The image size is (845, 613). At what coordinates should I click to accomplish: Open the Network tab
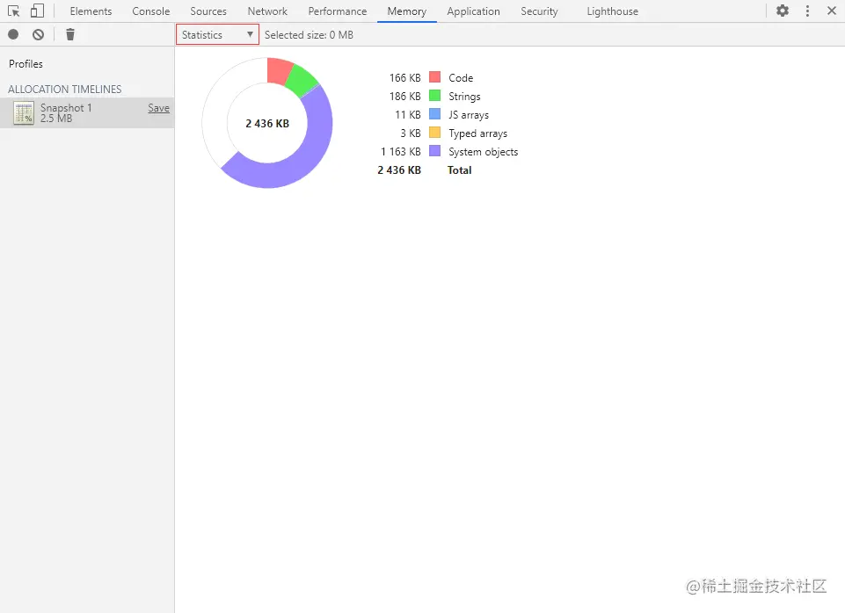tap(267, 11)
